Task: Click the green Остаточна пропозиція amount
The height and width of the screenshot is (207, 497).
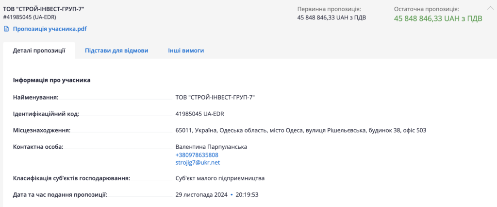Action: pos(438,19)
